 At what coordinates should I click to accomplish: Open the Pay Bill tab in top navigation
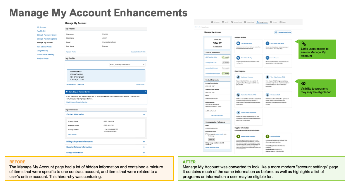click(225, 22)
